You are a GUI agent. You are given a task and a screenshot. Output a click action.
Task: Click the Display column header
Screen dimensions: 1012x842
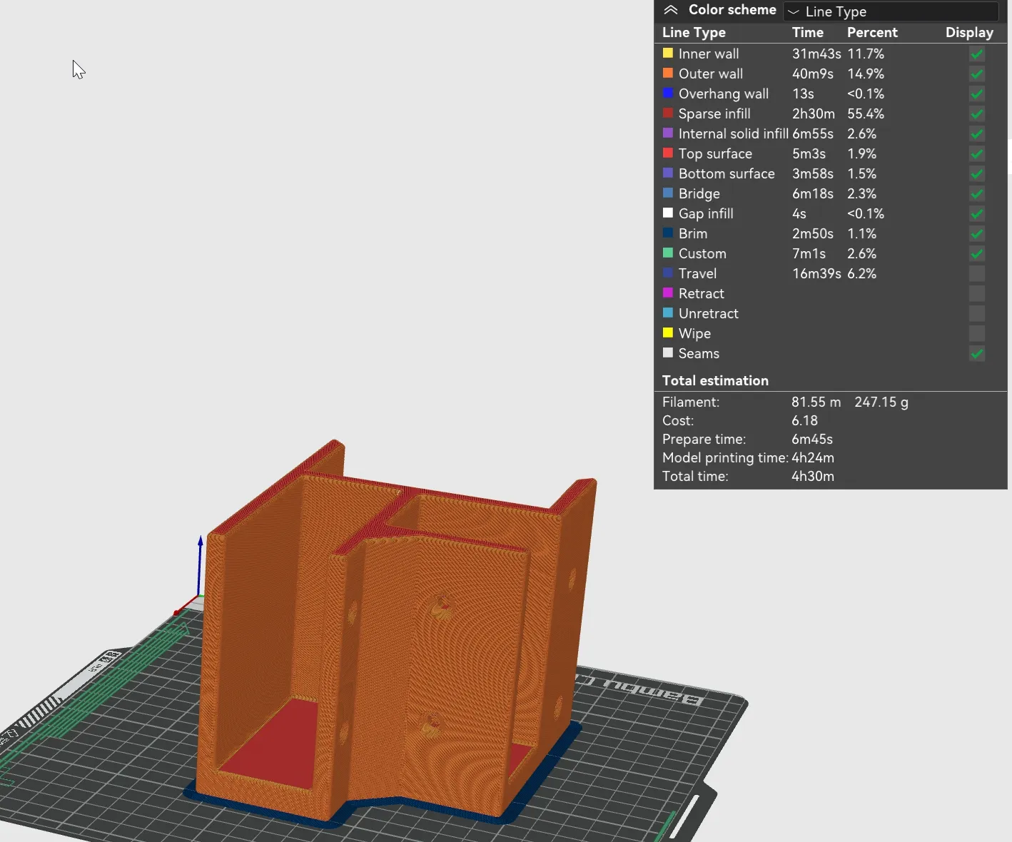(x=968, y=32)
